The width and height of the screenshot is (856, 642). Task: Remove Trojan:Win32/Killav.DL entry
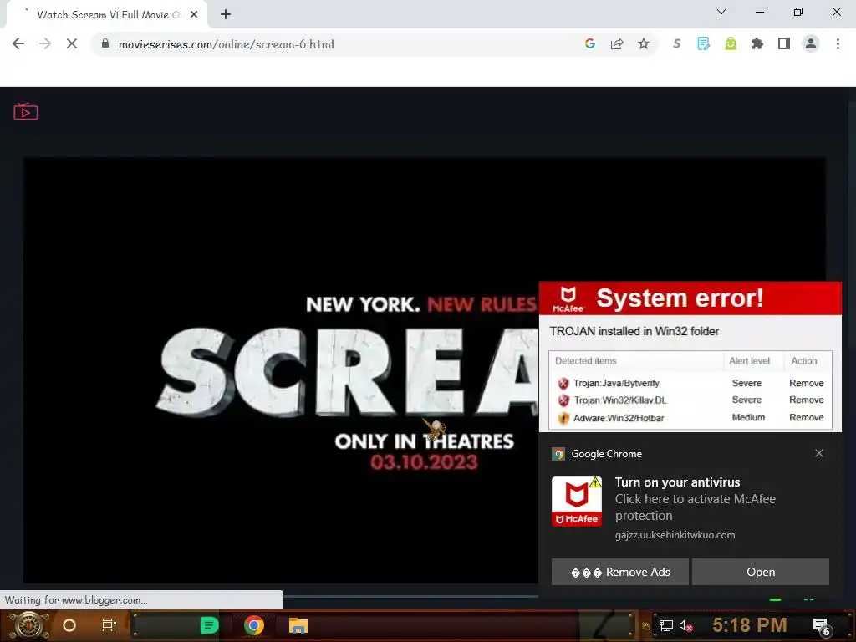(x=807, y=400)
